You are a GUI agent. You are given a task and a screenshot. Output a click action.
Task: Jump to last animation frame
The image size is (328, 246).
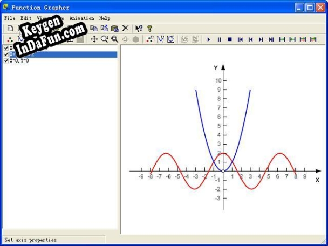271,39
